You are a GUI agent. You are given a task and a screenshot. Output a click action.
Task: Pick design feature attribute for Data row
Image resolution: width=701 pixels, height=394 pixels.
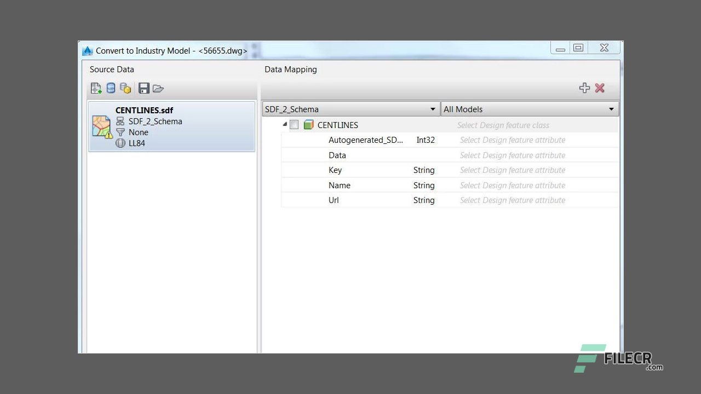click(x=513, y=155)
